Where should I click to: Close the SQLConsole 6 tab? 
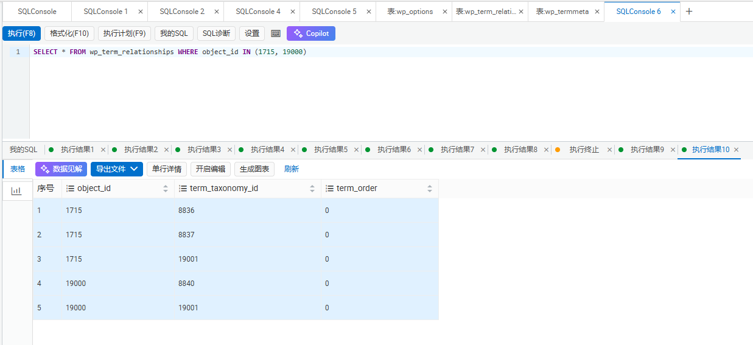coord(673,12)
